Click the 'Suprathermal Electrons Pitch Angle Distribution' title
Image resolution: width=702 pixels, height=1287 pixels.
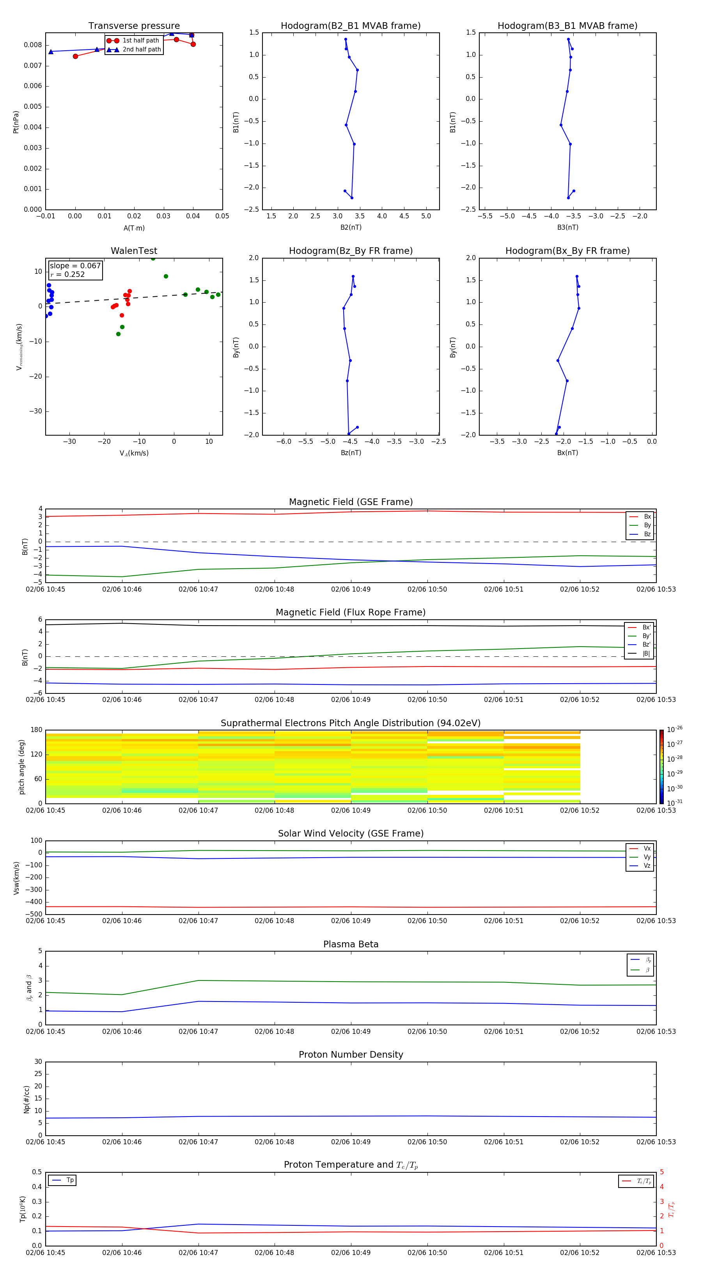[351, 723]
